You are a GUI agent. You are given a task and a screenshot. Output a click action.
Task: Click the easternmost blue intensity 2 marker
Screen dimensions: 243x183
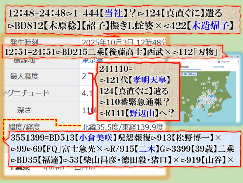(x=213, y=96)
